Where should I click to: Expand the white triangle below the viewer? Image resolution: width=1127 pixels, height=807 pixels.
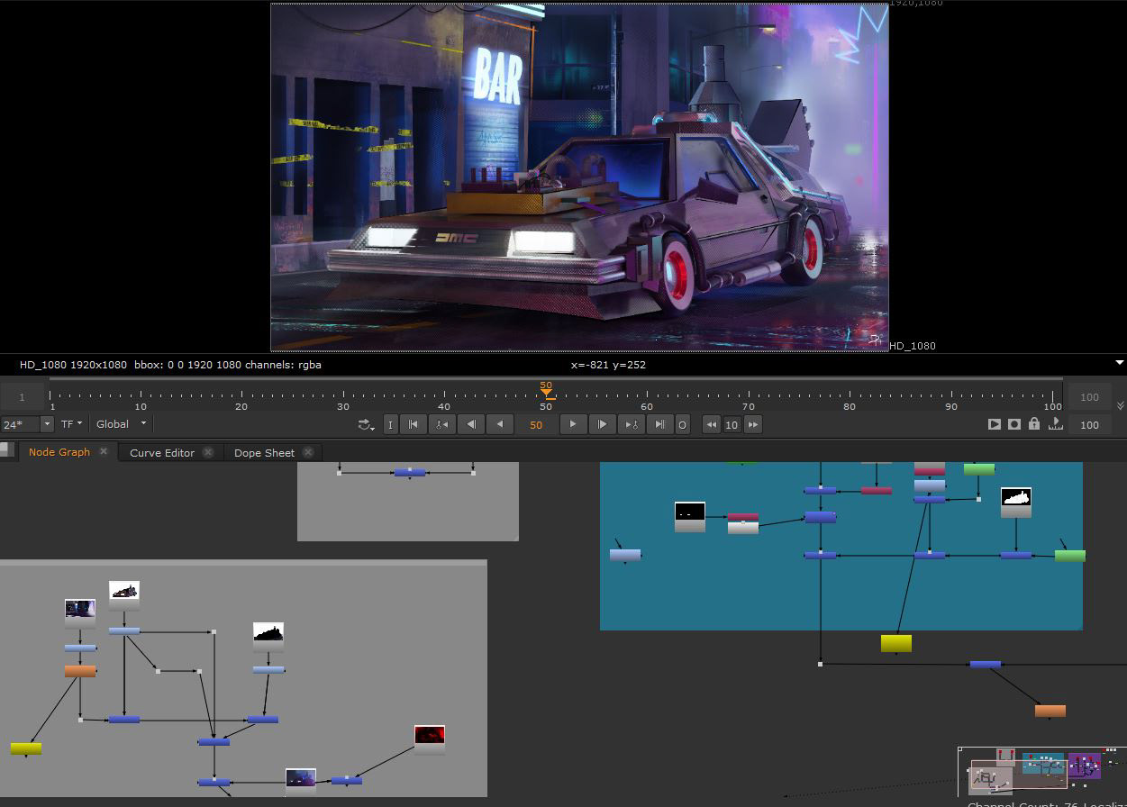[1120, 362]
